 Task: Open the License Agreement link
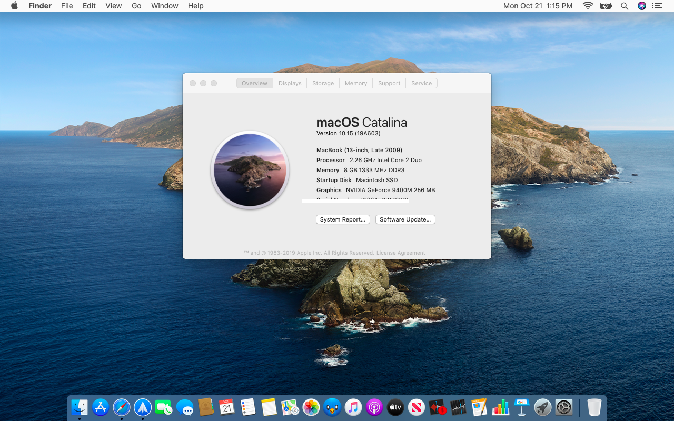401,253
